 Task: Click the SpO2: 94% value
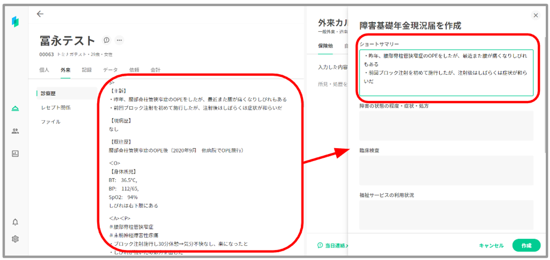[x=123, y=197]
